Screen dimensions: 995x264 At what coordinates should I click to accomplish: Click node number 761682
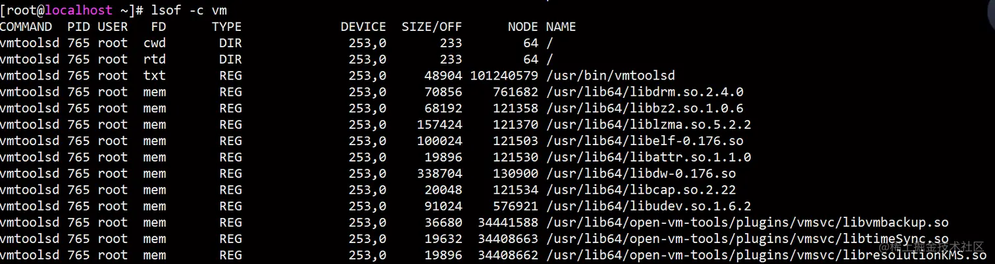(x=515, y=93)
